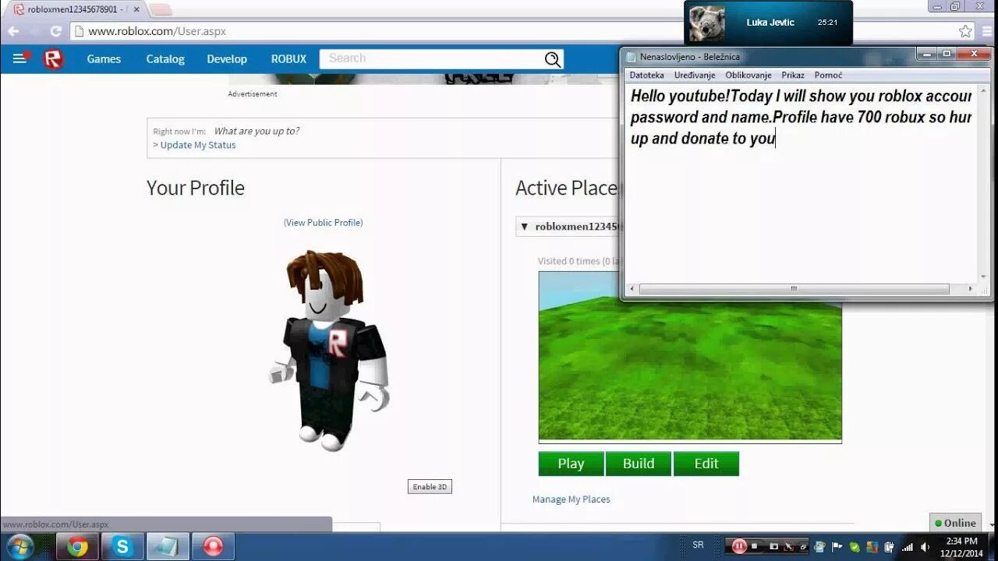998x561 pixels.
Task: Open the hamburger navigation menu on Roblox
Action: (19, 58)
